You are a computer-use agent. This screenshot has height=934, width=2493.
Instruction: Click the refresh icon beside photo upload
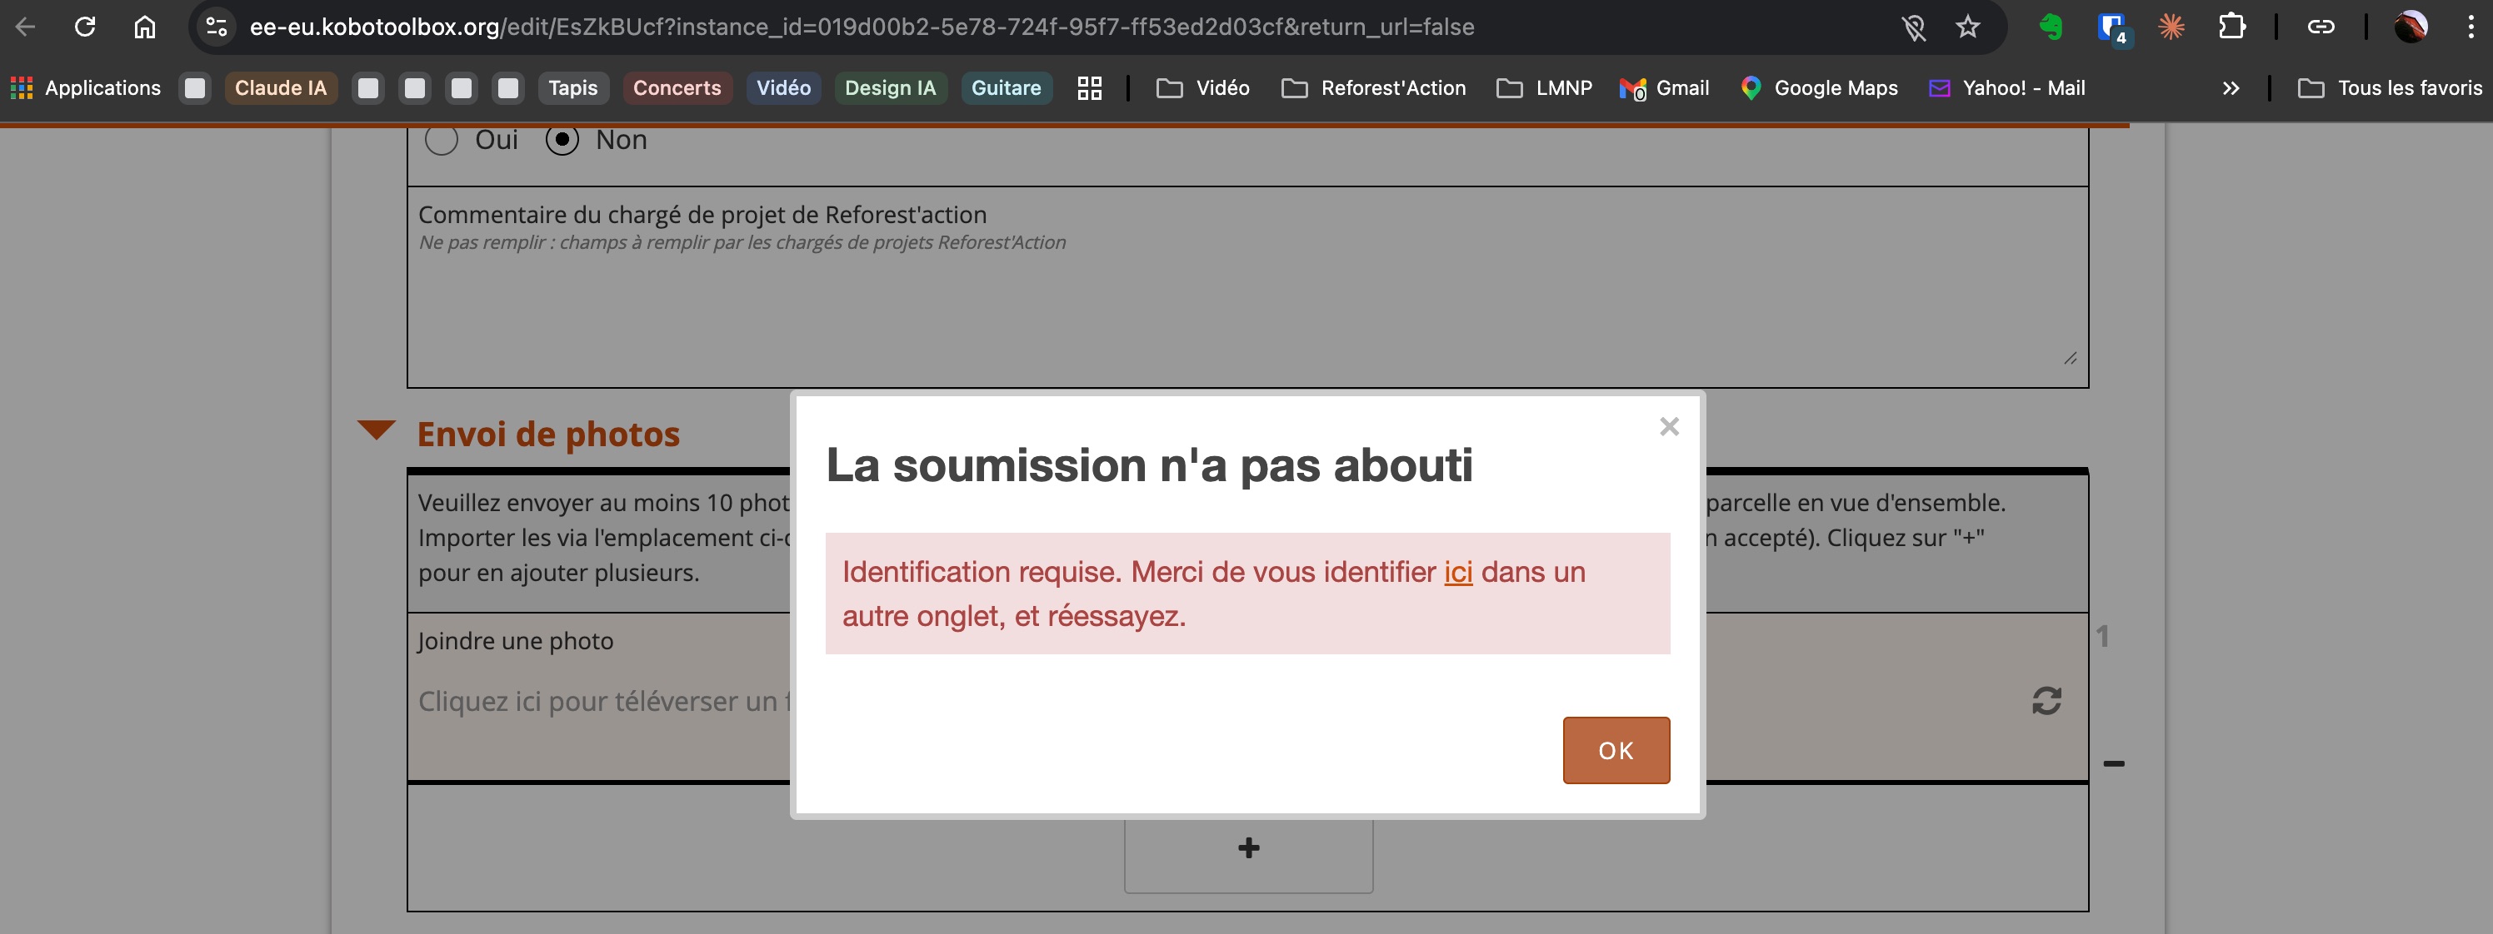coord(2046,700)
